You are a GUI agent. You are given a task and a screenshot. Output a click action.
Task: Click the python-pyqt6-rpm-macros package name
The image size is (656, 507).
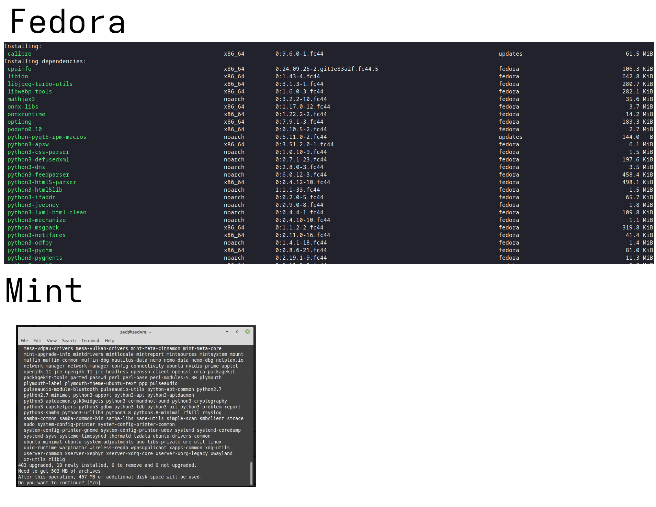pyautogui.click(x=47, y=137)
